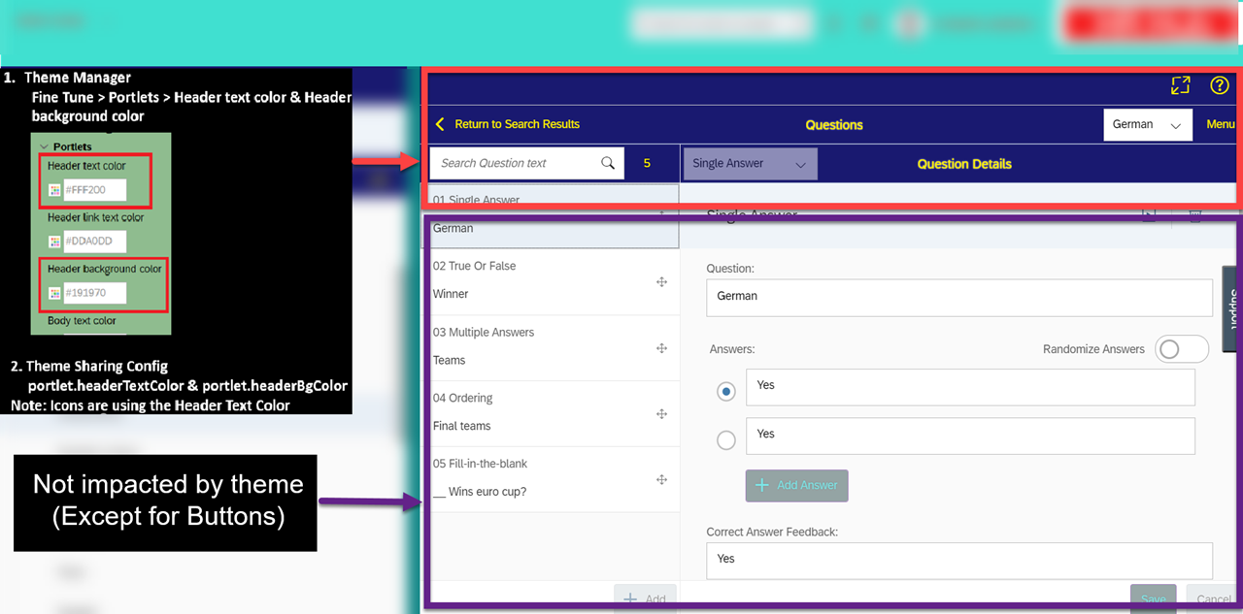Select the filled radio button for the correct answer
The width and height of the screenshot is (1243, 614).
tap(725, 392)
